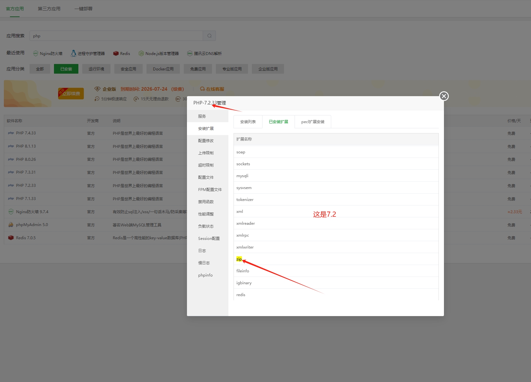The width and height of the screenshot is (531, 382).
Task: Switch to the 安装列表 tab
Action: coord(248,122)
